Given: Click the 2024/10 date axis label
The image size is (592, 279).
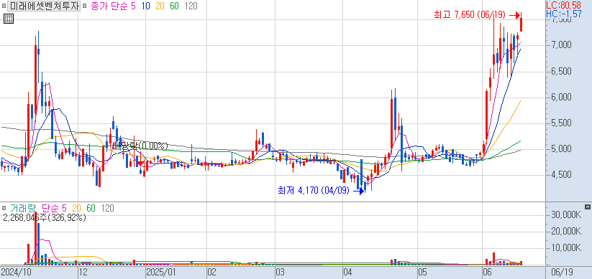Looking at the screenshot, I should [16, 272].
